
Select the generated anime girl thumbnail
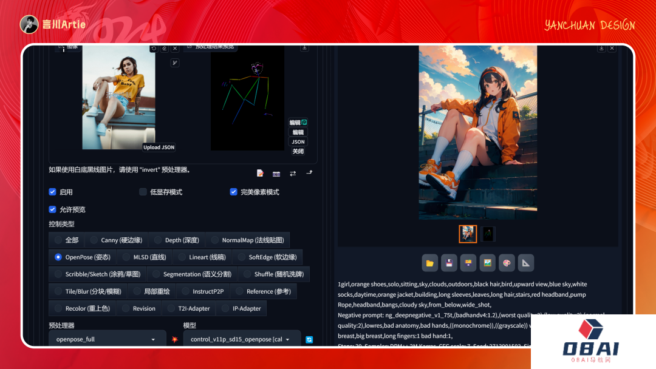coord(468,234)
